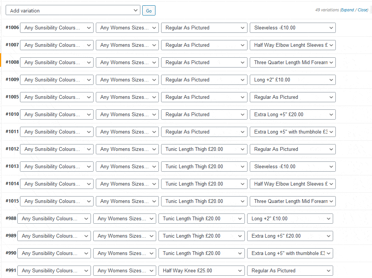Open Half Way Elbow sleeves dropdown in #1014
This screenshot has width=372, height=278.
point(292,184)
